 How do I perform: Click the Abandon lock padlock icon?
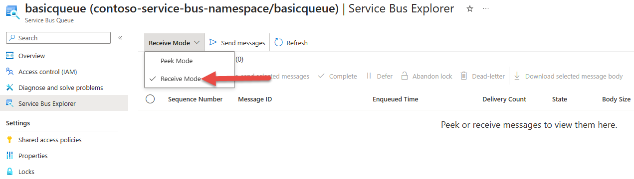tap(405, 76)
